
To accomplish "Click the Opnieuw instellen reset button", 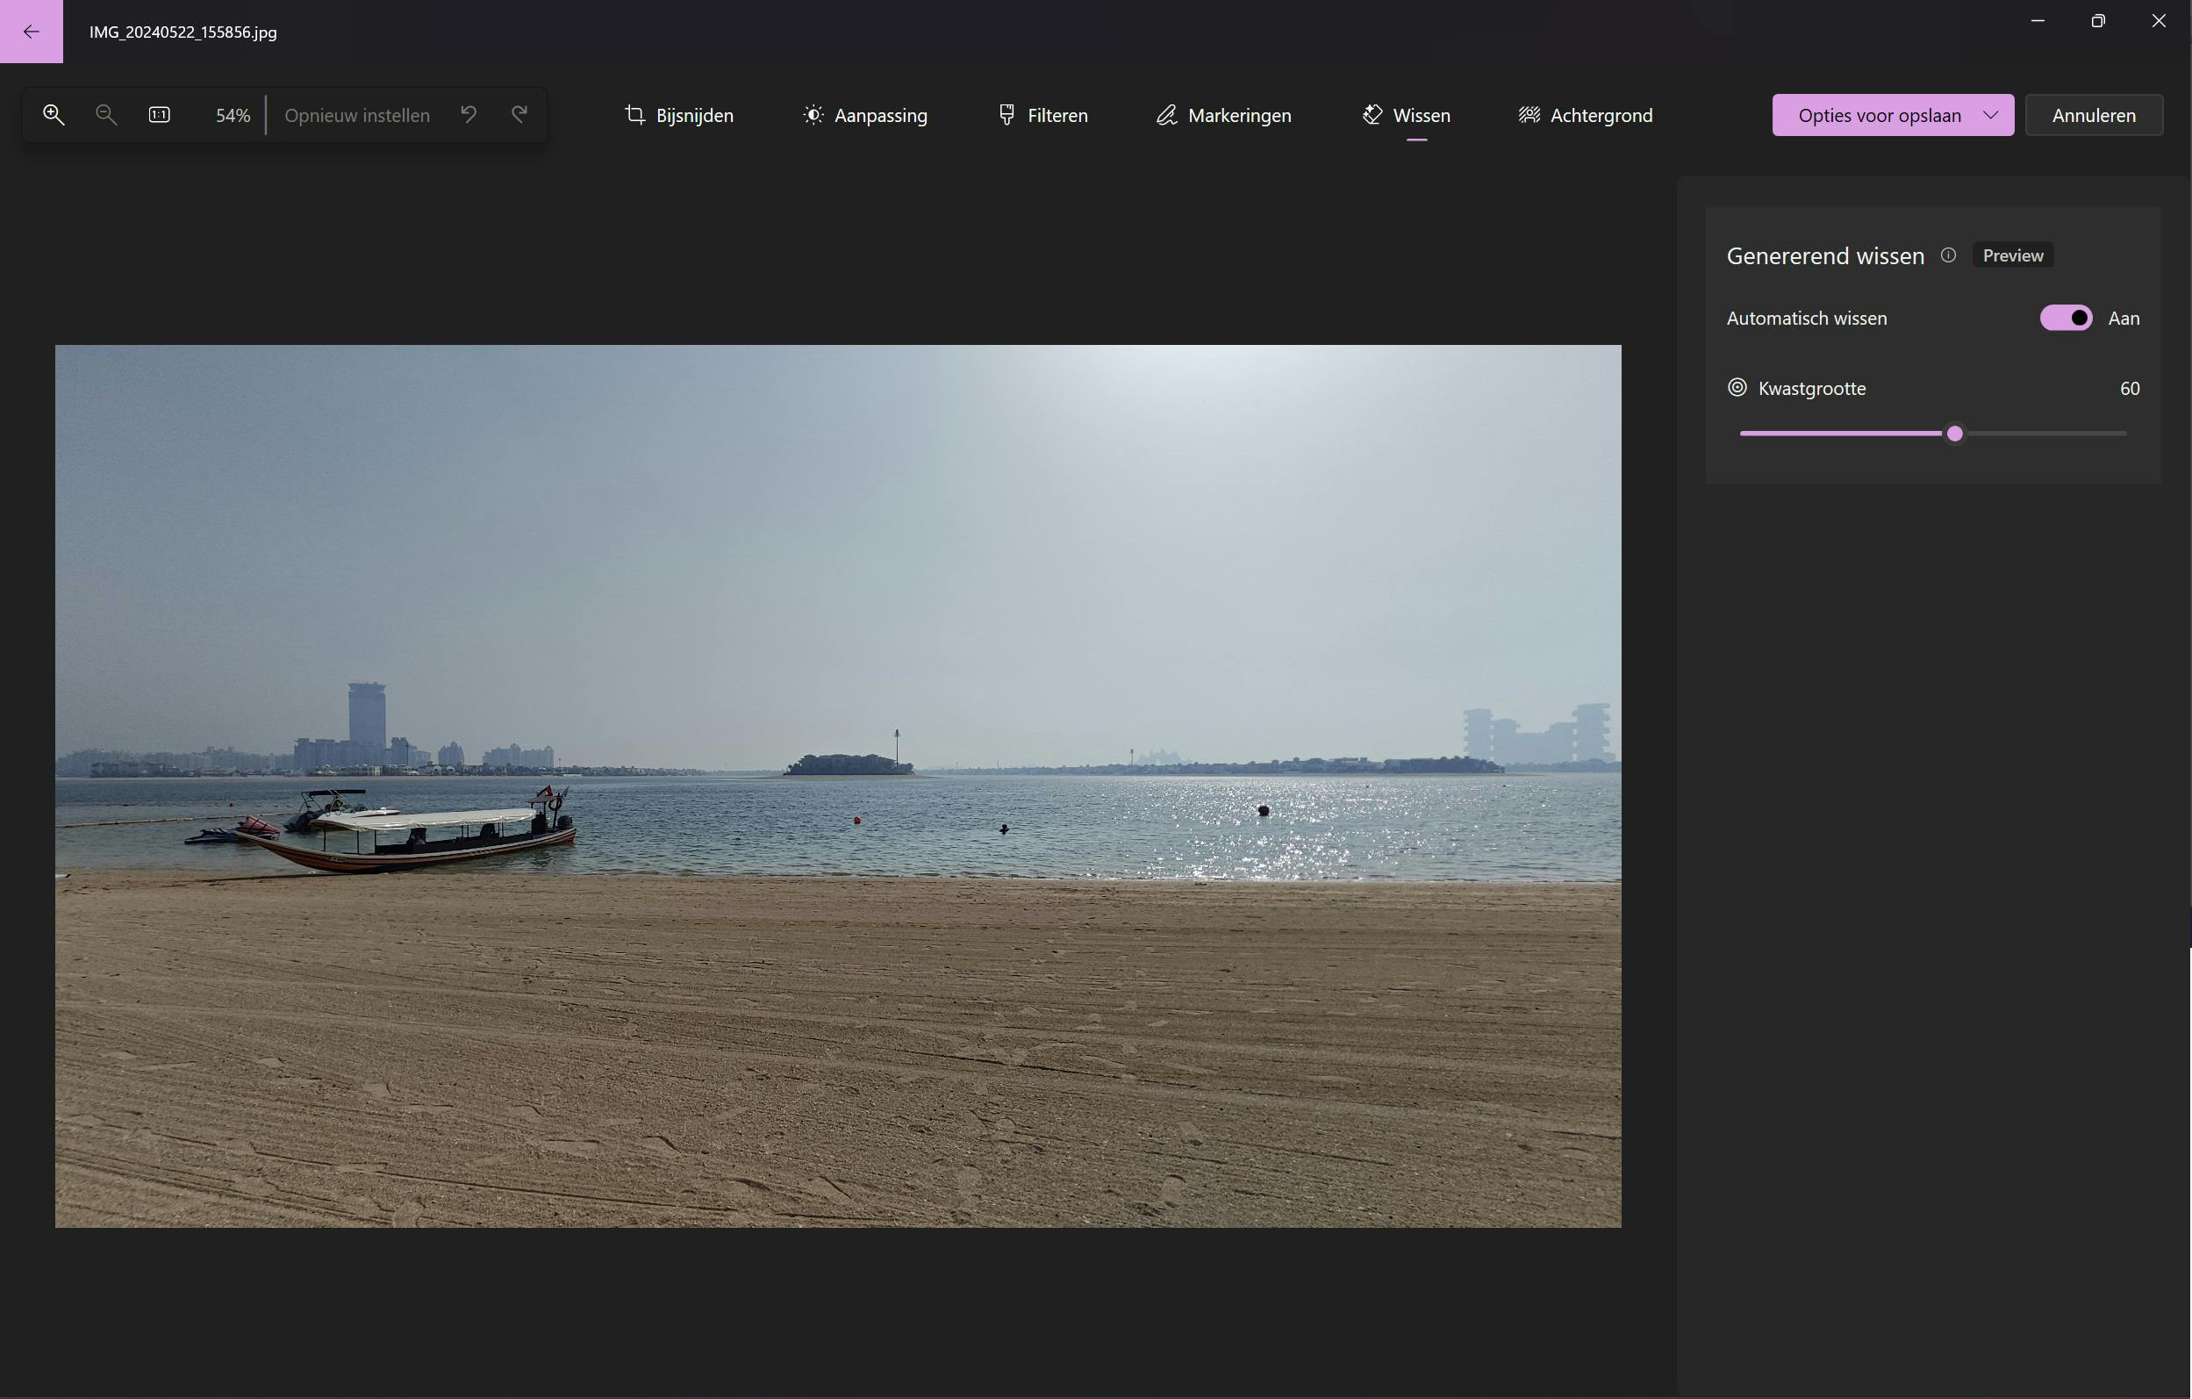I will [x=357, y=116].
